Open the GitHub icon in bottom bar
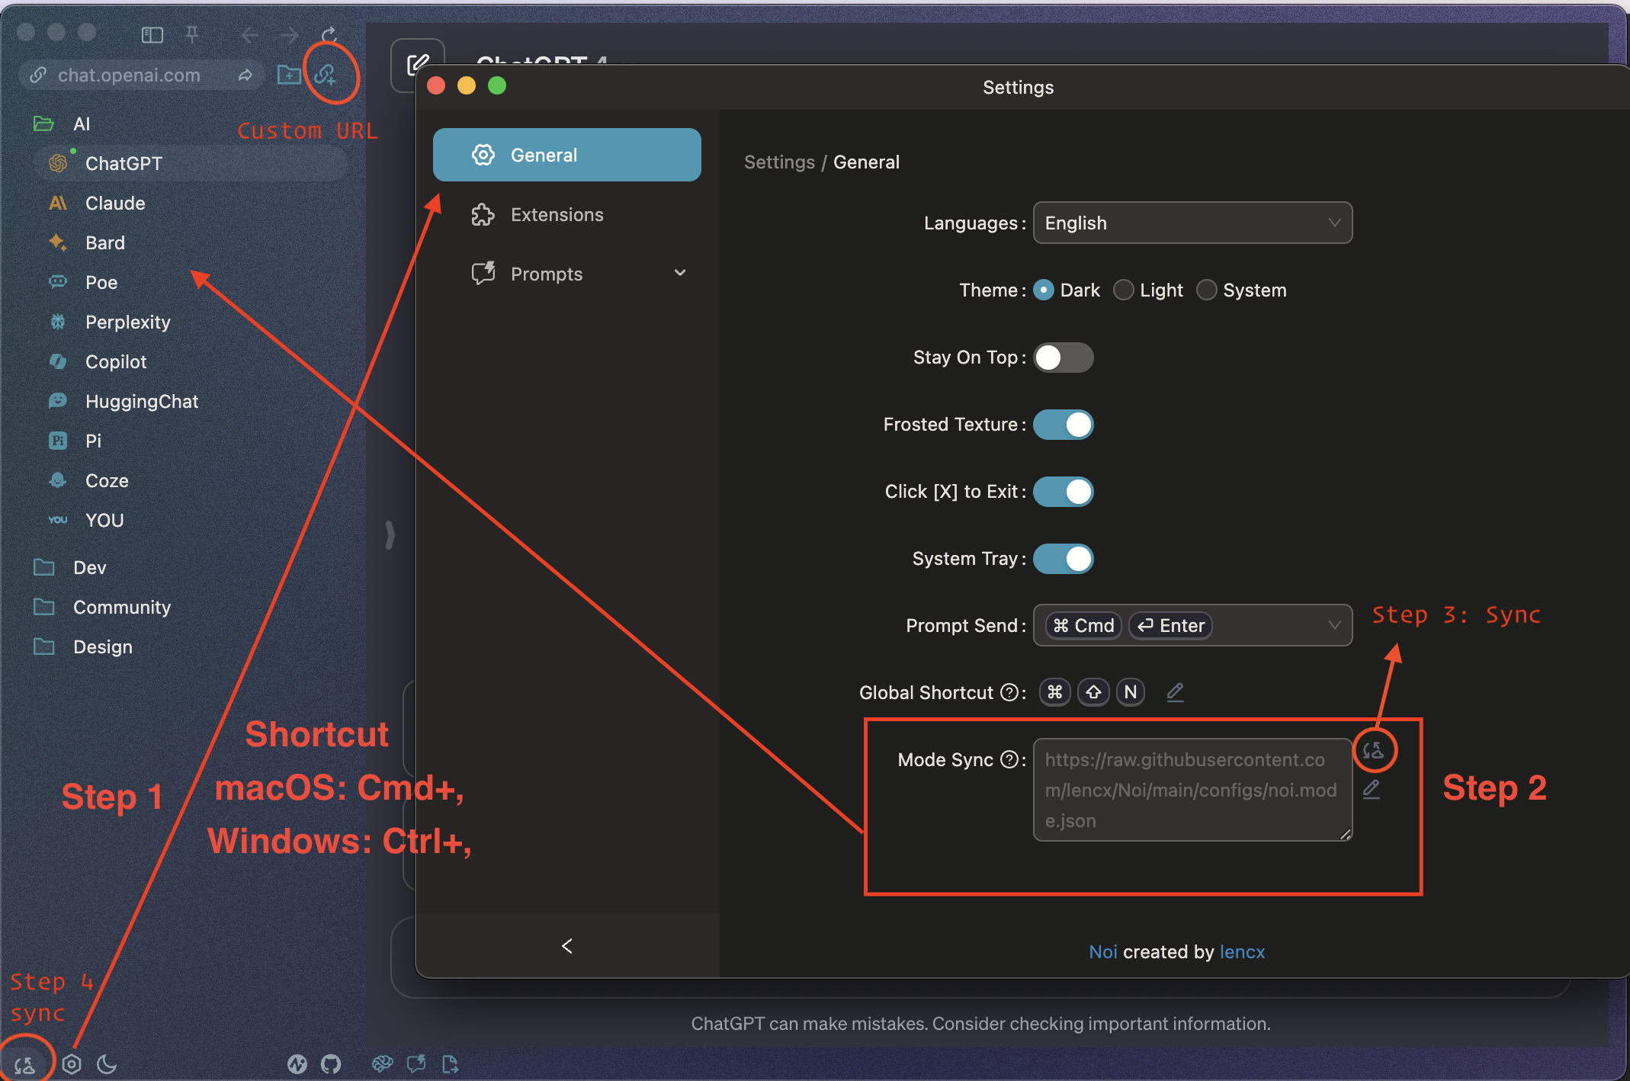The height and width of the screenshot is (1081, 1630). [331, 1063]
